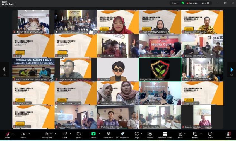This screenshot has width=236, height=141.
Task: Expand chat options arrow beside Chat
Action: (70, 134)
